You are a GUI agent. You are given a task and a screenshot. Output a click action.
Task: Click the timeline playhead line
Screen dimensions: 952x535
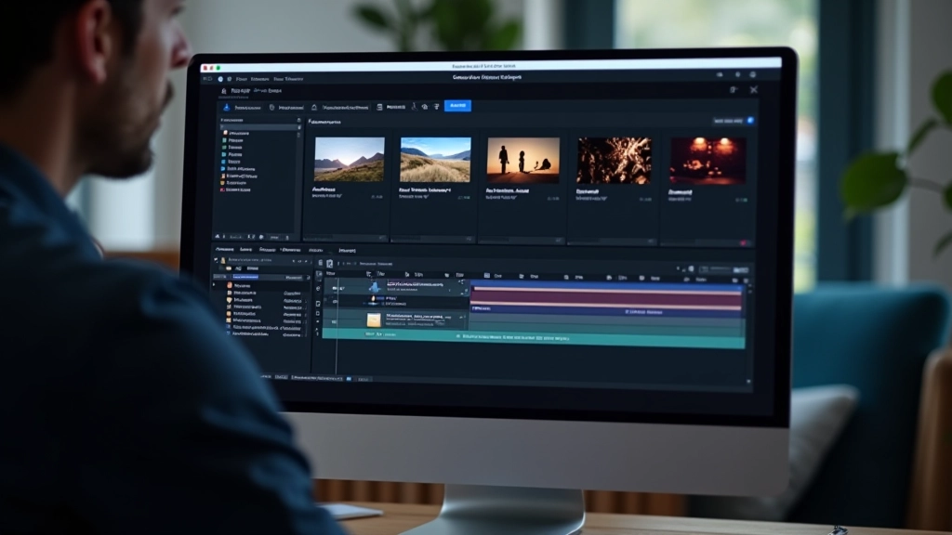tap(337, 328)
